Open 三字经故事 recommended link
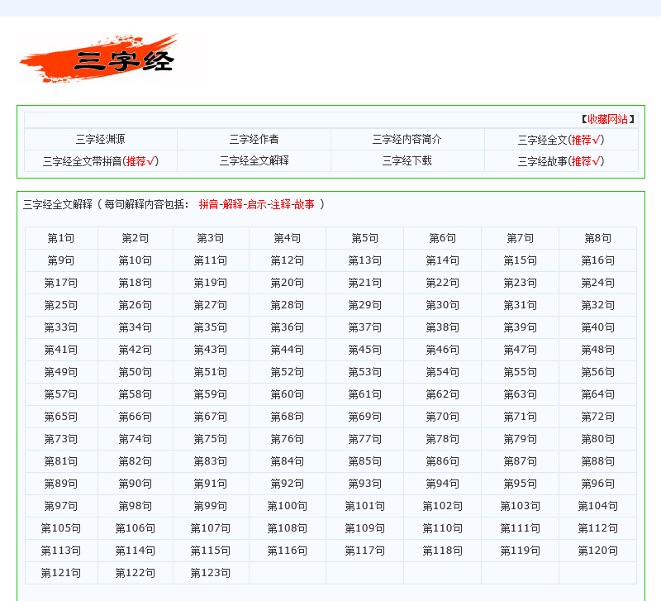 click(x=561, y=161)
